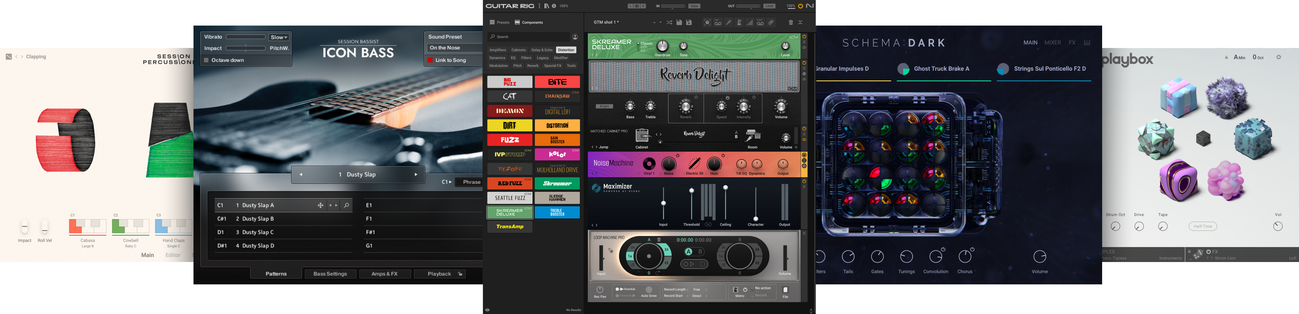
Task: Click the record circle in Loop Machine Pro
Action: pos(686,264)
